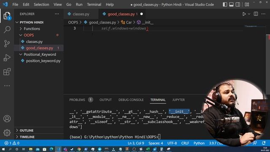The image size is (270, 152).
Task: Collapse the Positional_Keyword folder
Action: [40, 54]
